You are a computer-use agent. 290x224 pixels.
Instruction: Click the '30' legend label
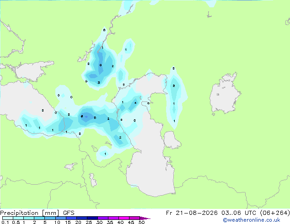coord(99,222)
